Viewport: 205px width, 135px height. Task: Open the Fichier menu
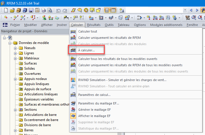[15, 25]
